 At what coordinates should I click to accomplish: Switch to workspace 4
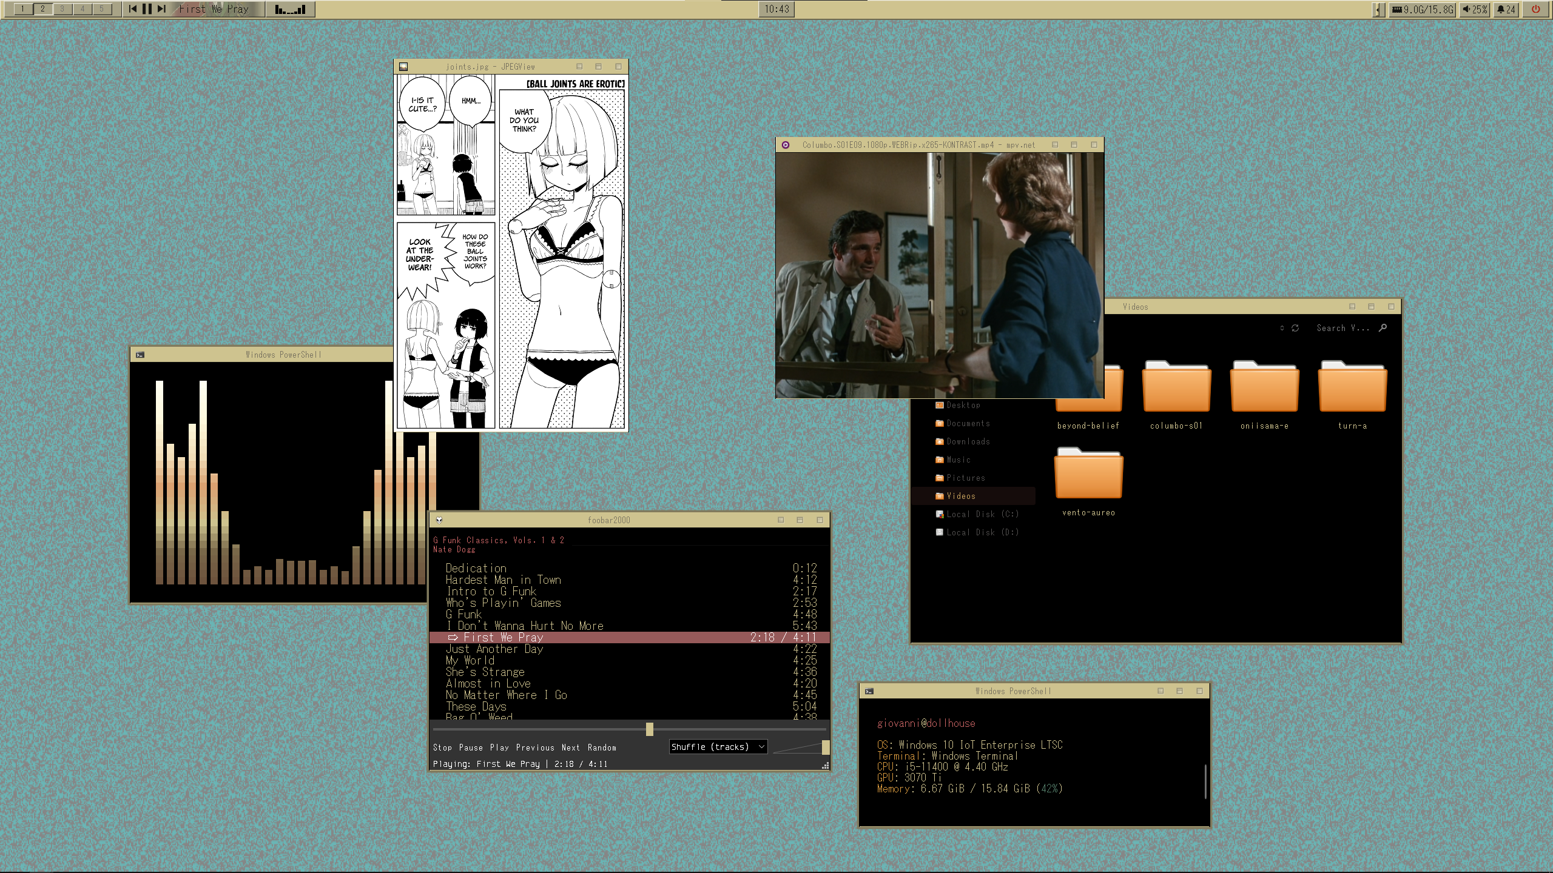point(82,8)
